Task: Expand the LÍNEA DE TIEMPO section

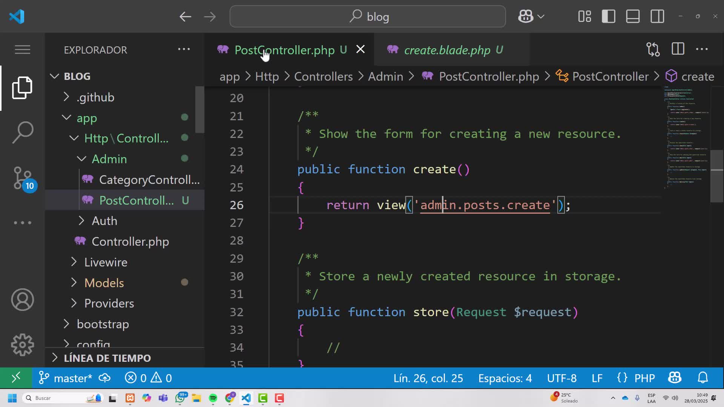Action: coord(107,358)
